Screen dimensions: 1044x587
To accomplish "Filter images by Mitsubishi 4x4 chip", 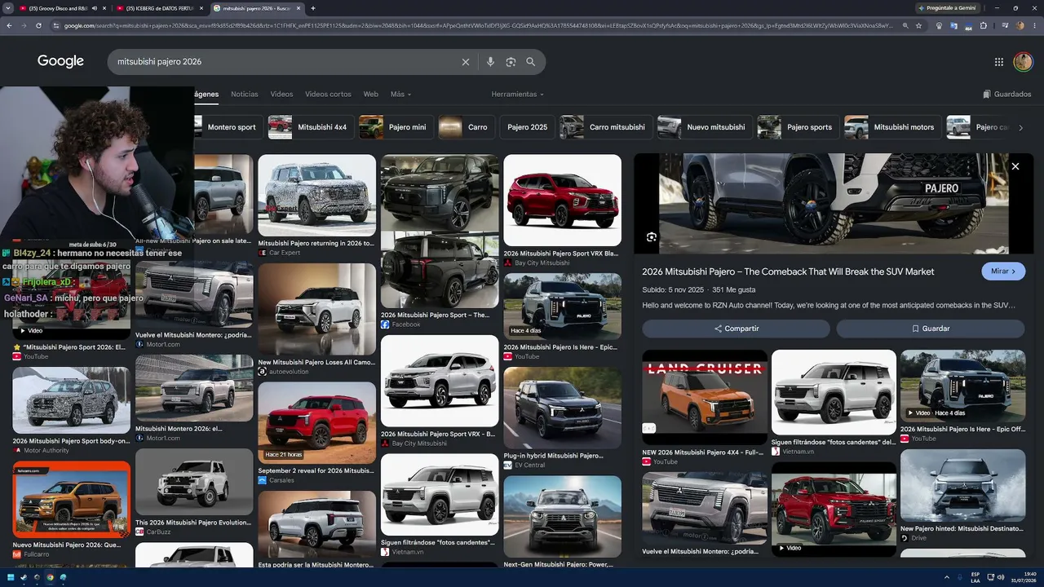I will pyautogui.click(x=310, y=127).
